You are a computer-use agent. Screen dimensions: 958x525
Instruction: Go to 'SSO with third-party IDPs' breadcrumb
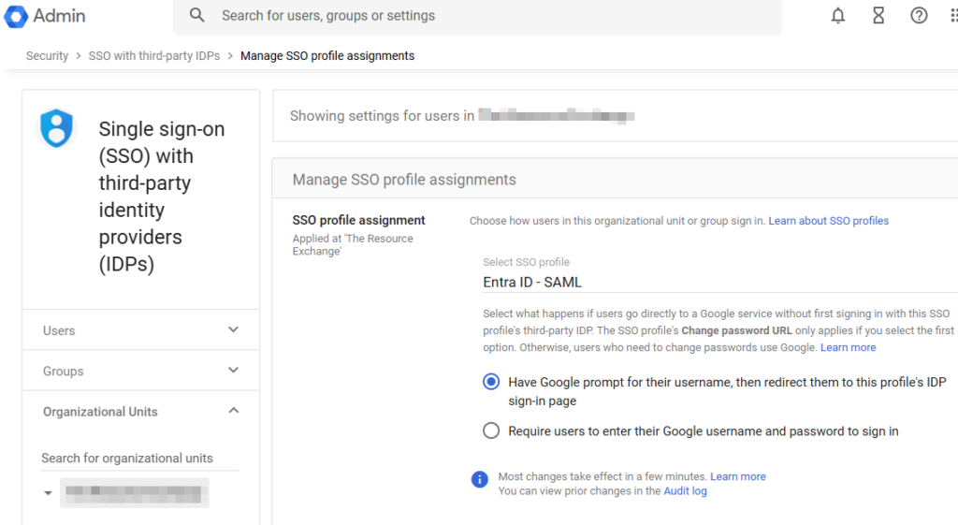click(154, 56)
